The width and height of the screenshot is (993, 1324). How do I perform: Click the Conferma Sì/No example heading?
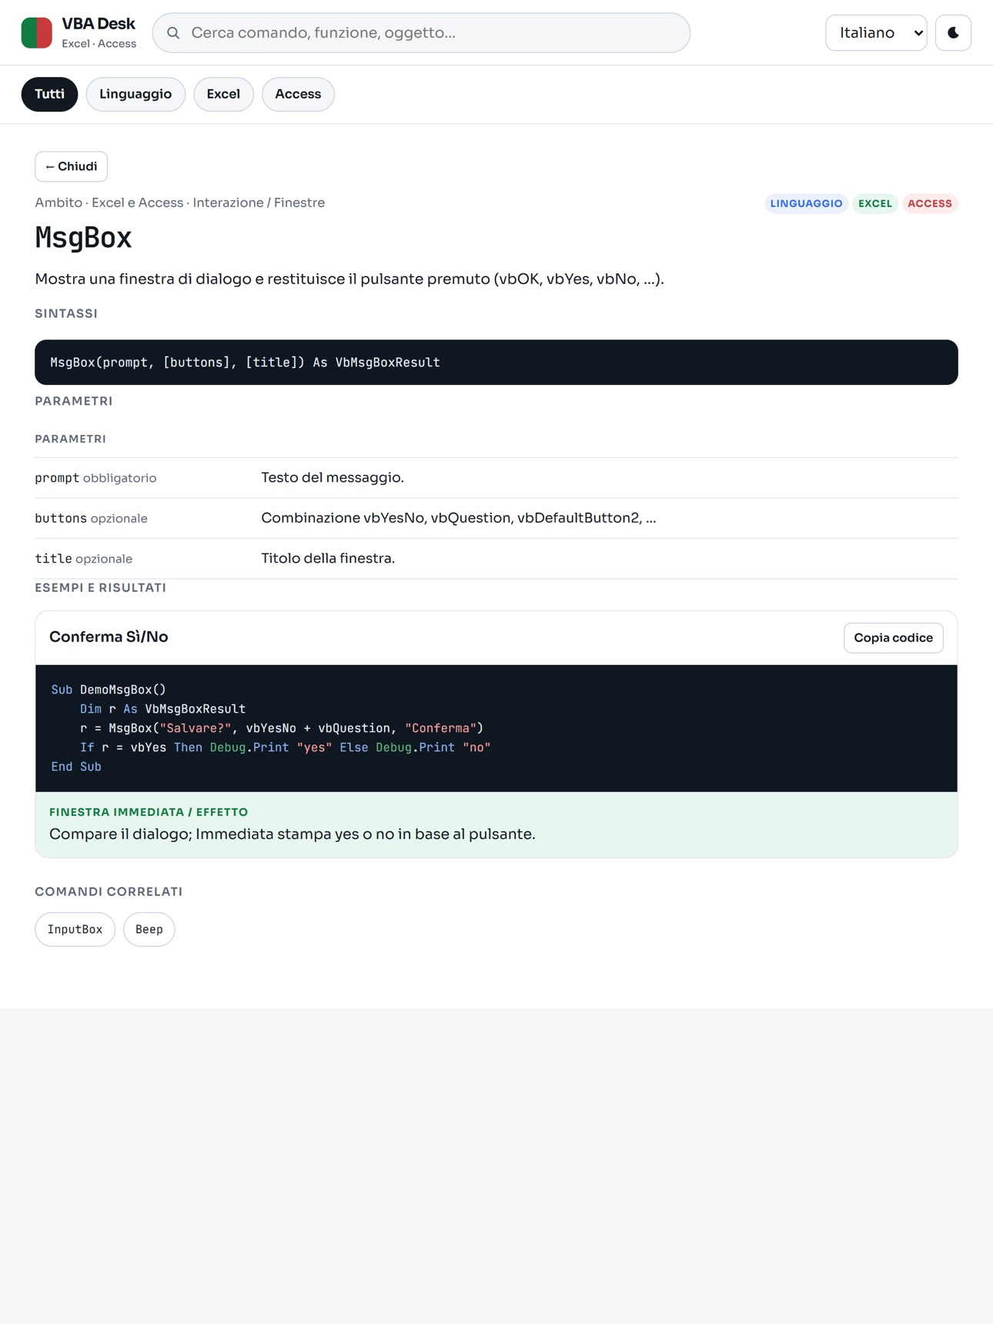109,637
